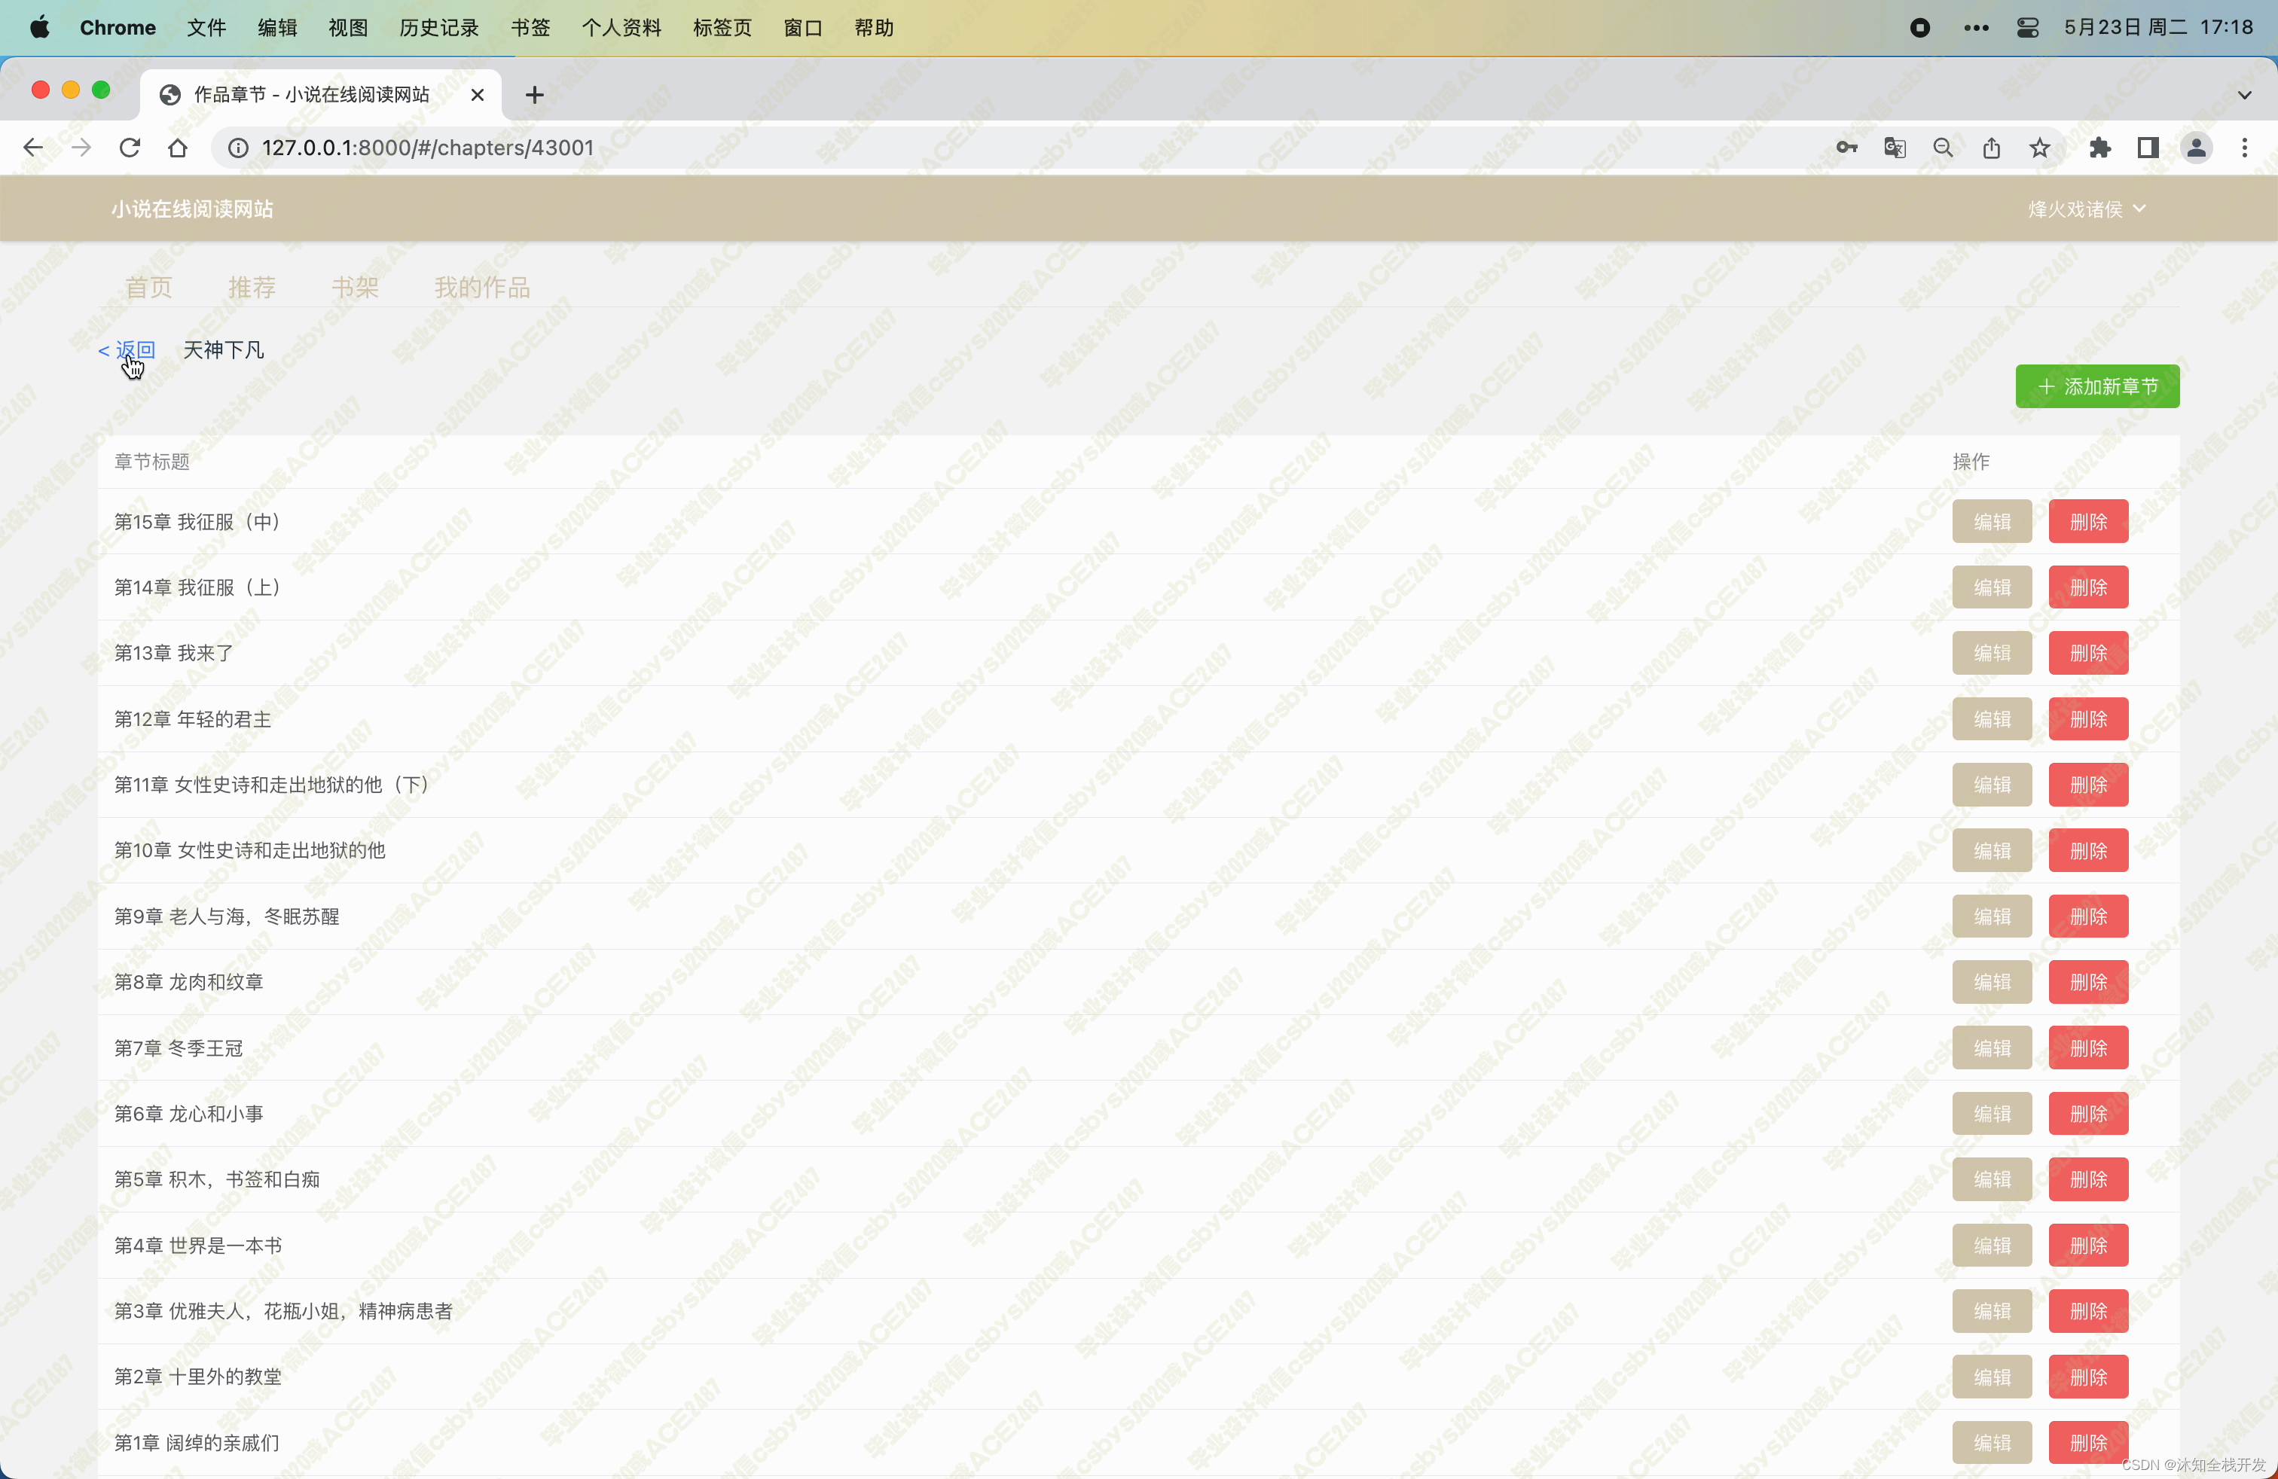The width and height of the screenshot is (2278, 1479).
Task: Reload the page with the refresh icon
Action: tap(130, 148)
